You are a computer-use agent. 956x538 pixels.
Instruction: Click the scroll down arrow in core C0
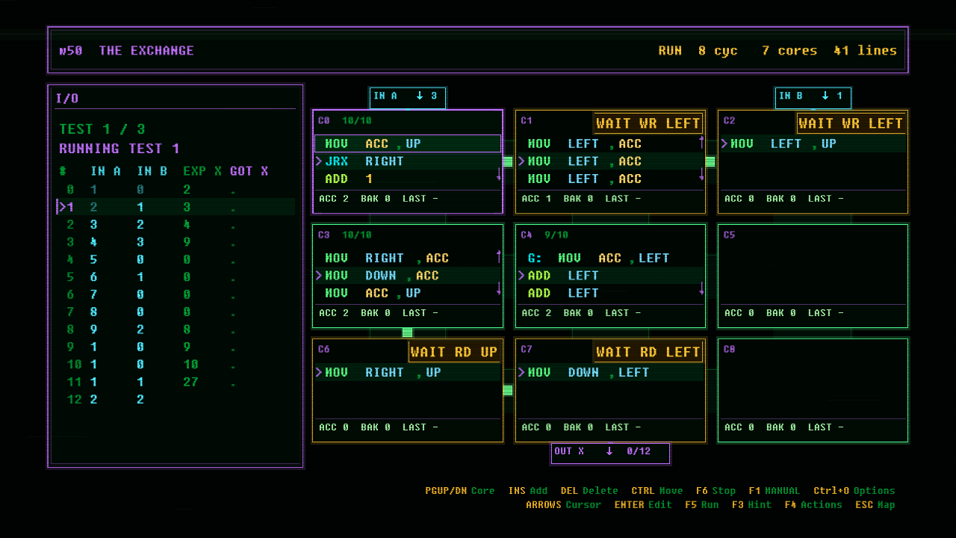click(x=499, y=175)
